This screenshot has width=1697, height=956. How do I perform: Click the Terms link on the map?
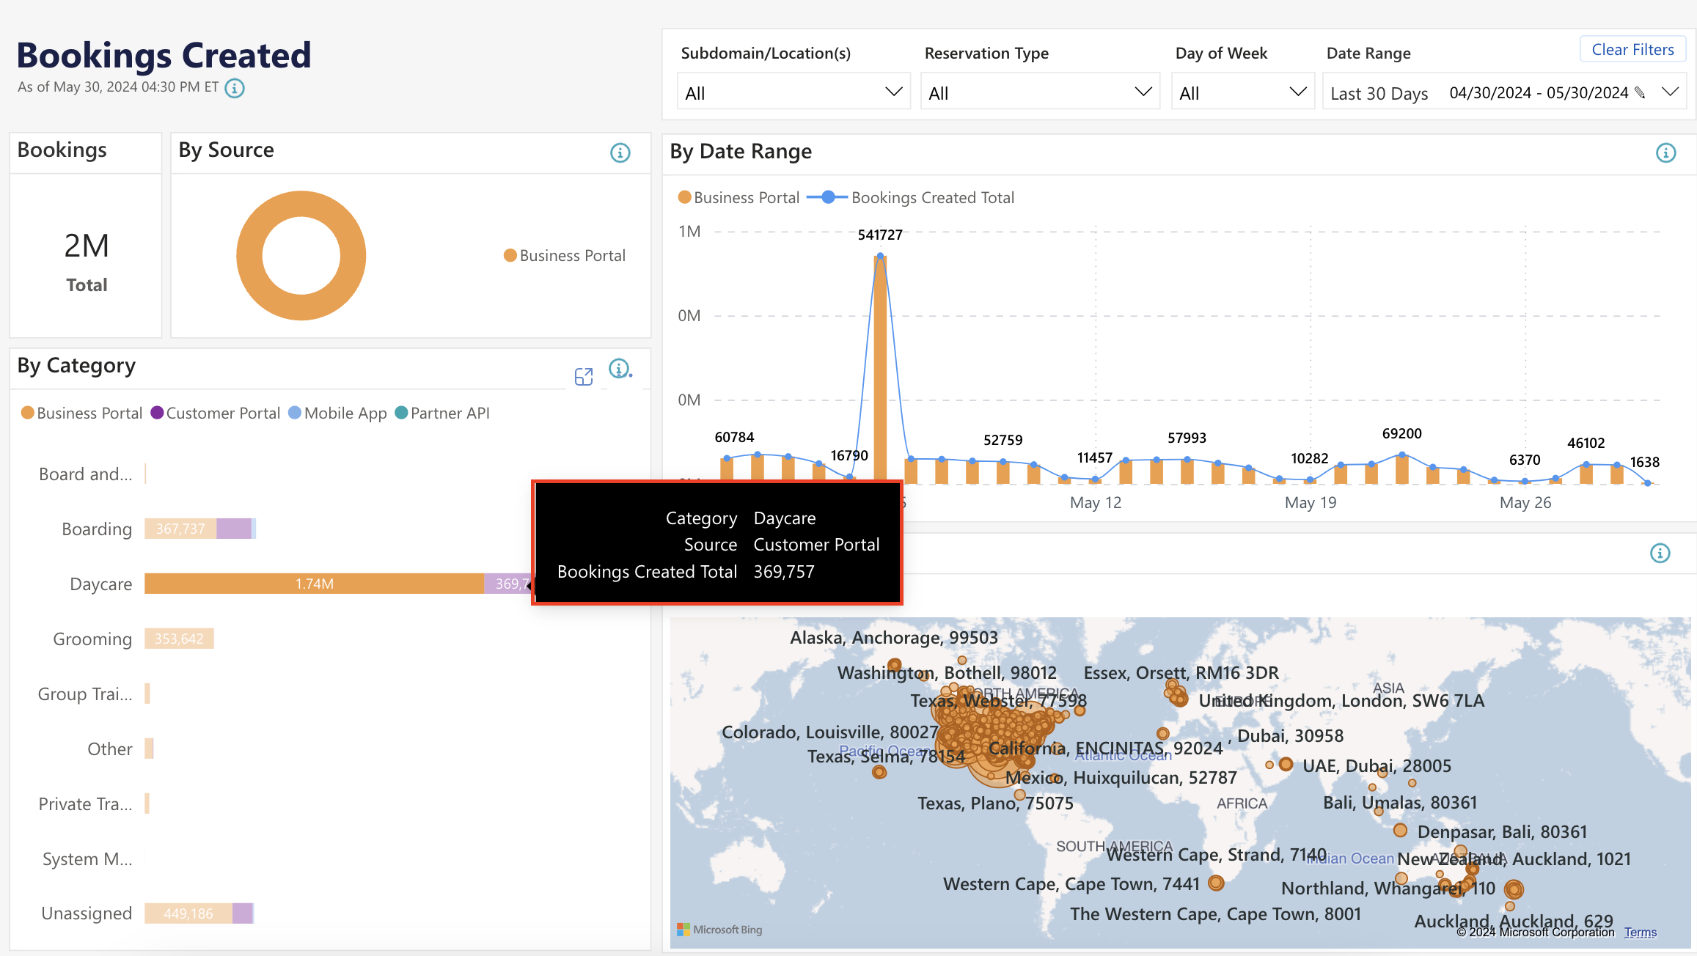point(1641,933)
